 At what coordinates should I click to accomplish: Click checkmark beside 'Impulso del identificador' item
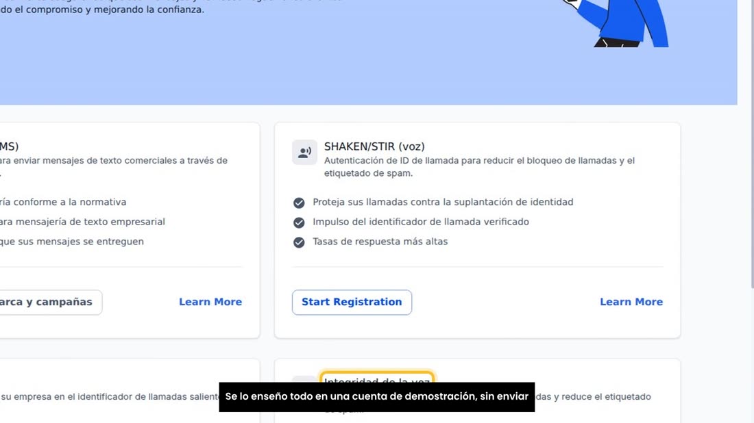[x=299, y=222]
